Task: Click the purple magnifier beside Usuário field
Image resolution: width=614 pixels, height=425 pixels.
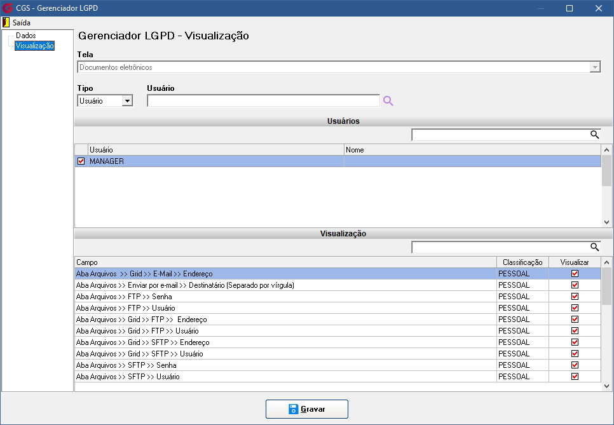Action: point(388,101)
